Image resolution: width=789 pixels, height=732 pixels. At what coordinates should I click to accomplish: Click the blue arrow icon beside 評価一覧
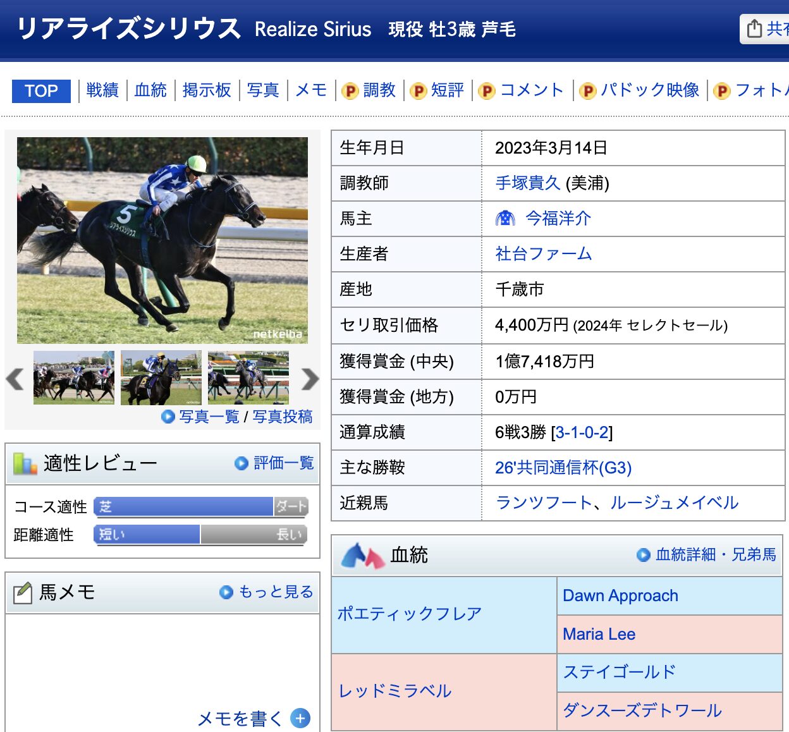pyautogui.click(x=241, y=463)
